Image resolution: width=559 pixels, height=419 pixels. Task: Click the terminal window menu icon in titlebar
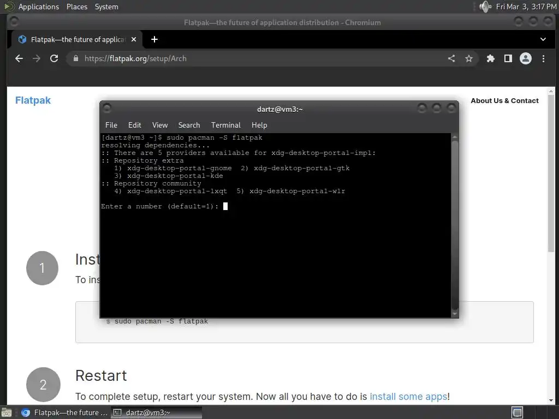107,107
